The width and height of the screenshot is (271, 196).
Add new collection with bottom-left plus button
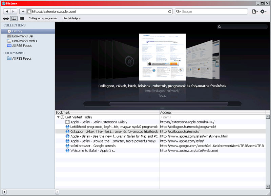pos(4,192)
